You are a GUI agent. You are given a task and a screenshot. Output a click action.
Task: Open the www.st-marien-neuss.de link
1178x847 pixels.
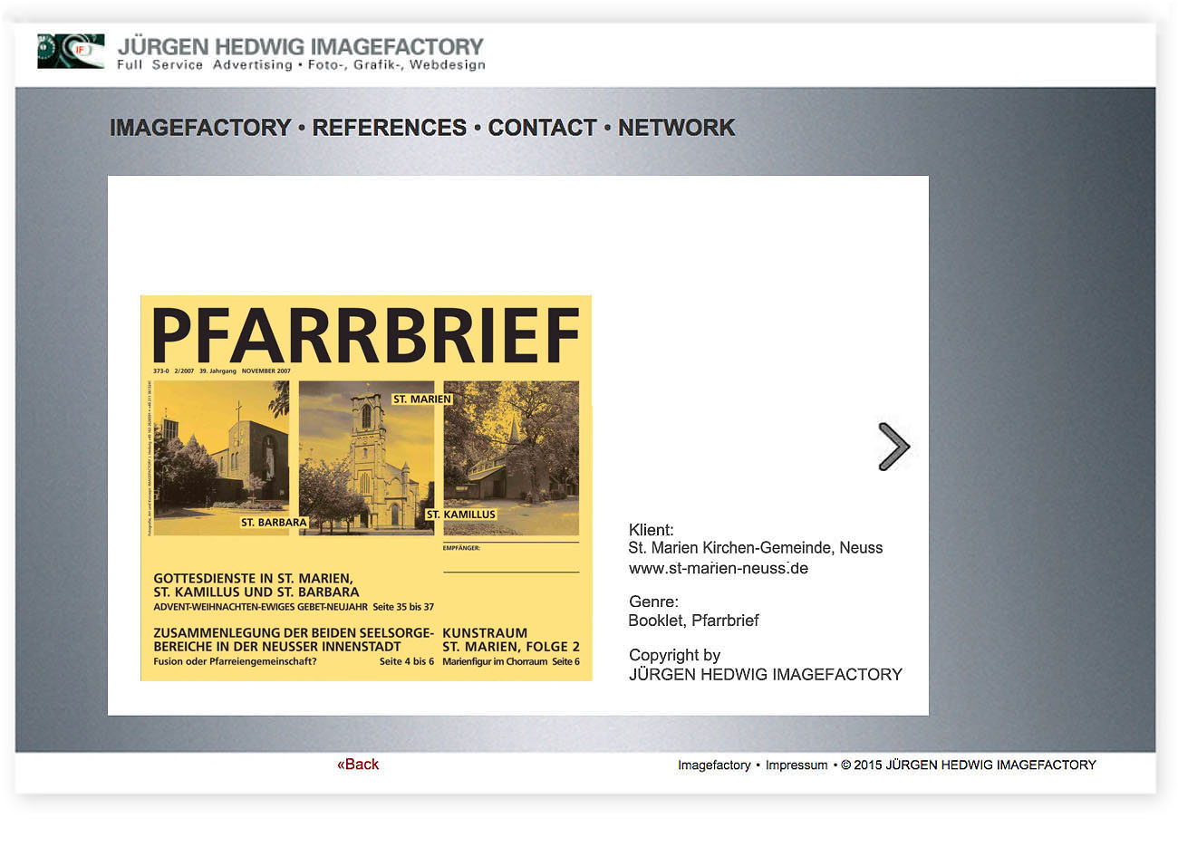tap(719, 569)
